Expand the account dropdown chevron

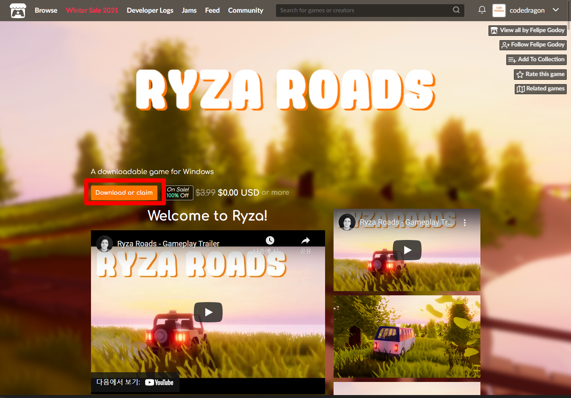(x=556, y=10)
